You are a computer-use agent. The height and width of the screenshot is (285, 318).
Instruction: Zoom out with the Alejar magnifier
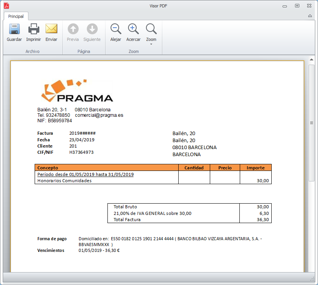116,29
